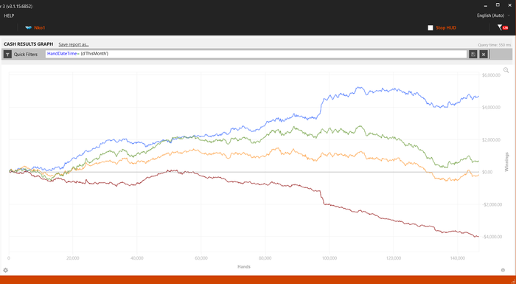
Task: Click the -$2,000.00 axis label
Action: (491, 204)
